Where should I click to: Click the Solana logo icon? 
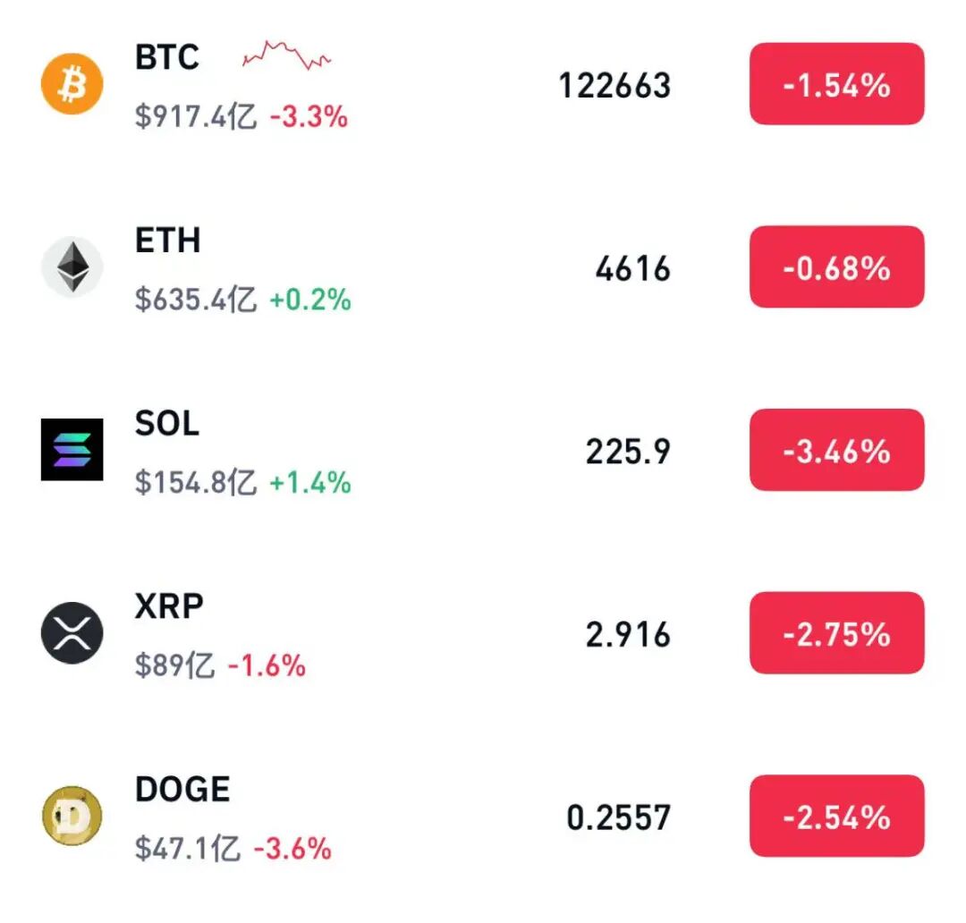coord(72,450)
